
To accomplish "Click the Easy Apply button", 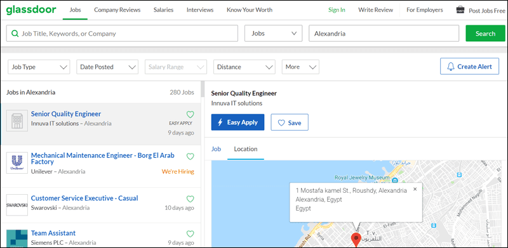I will [x=237, y=122].
